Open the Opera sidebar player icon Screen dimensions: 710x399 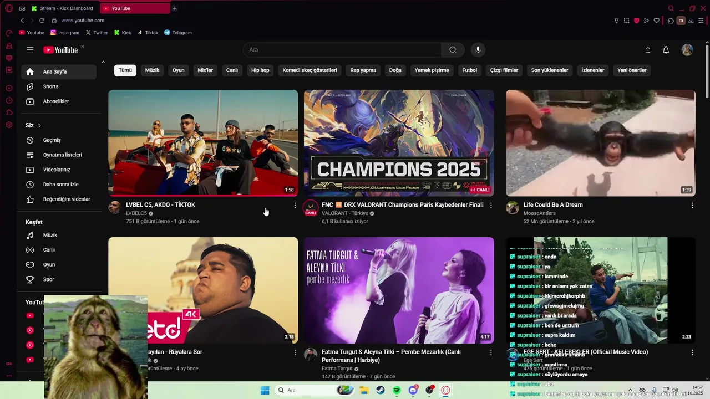(x=9, y=88)
